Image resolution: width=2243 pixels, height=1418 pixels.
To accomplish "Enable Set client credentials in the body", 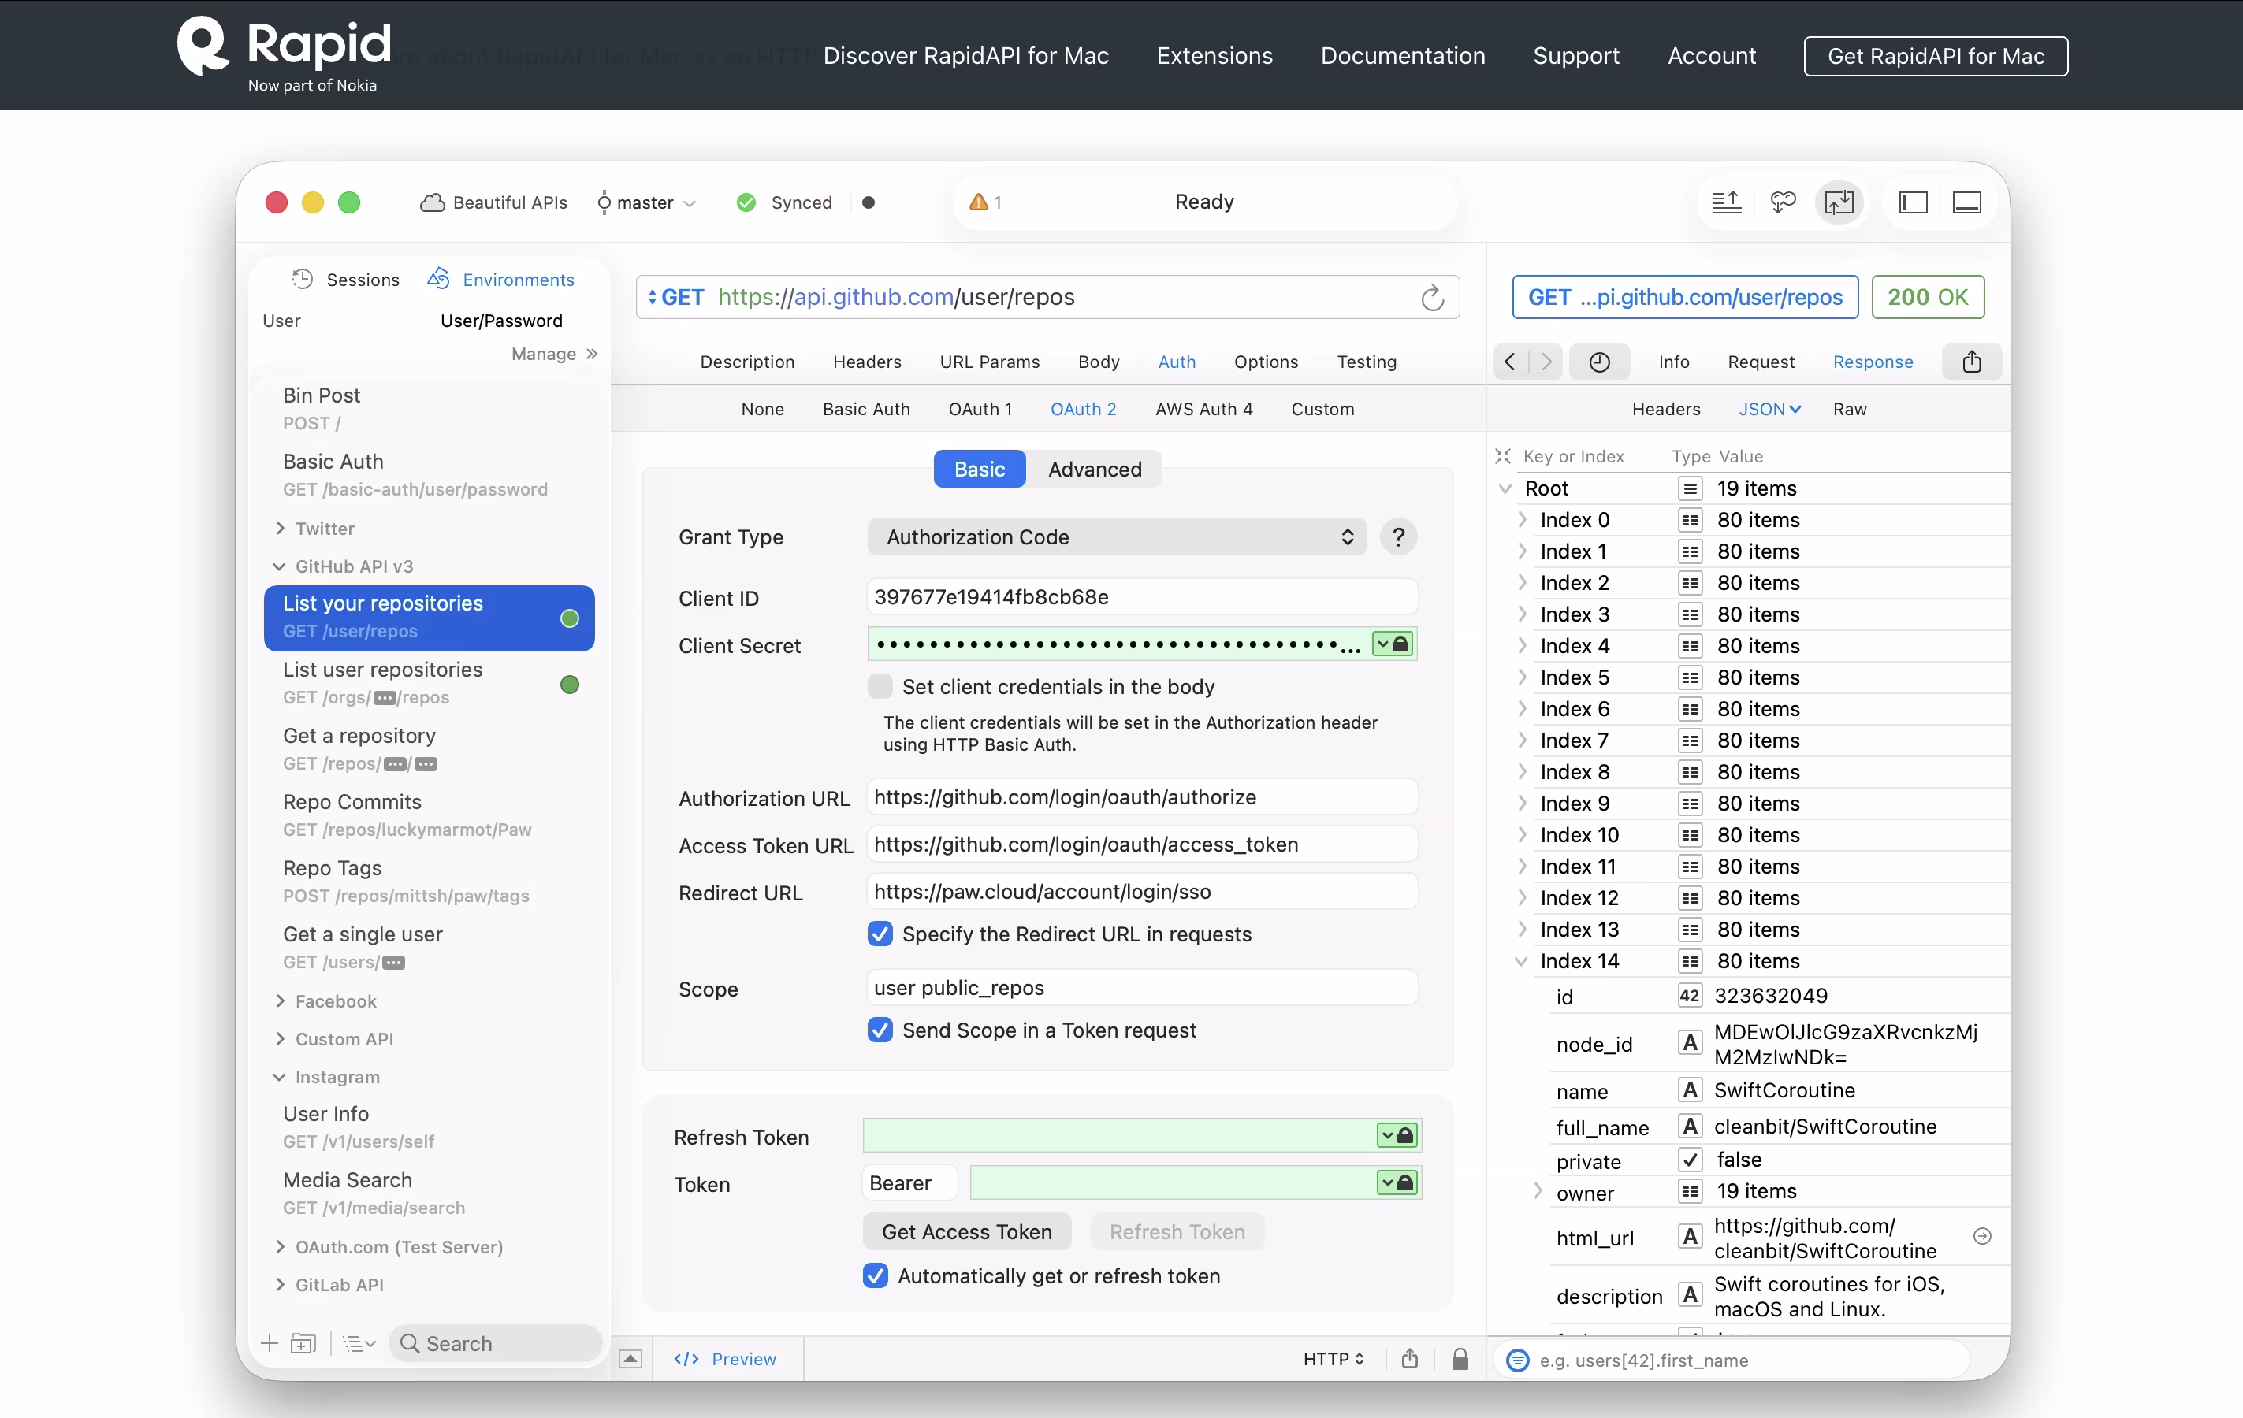I will (x=880, y=687).
